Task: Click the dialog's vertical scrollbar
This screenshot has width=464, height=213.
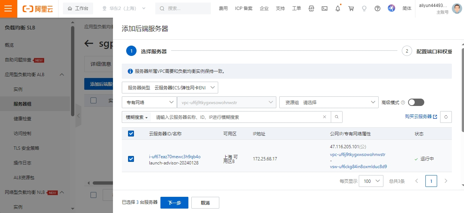Action: click(x=462, y=92)
